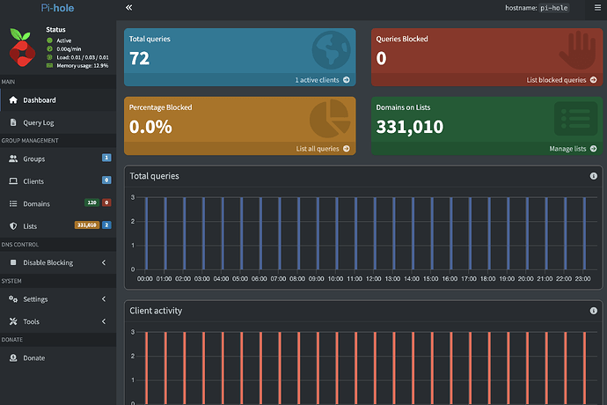Click the Clients laptop icon

click(13, 181)
